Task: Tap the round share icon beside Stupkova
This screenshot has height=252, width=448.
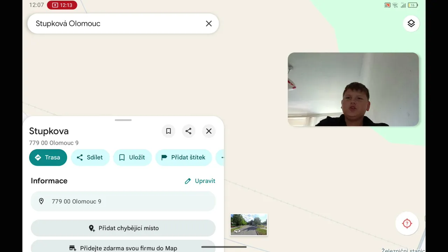Action: point(188,131)
